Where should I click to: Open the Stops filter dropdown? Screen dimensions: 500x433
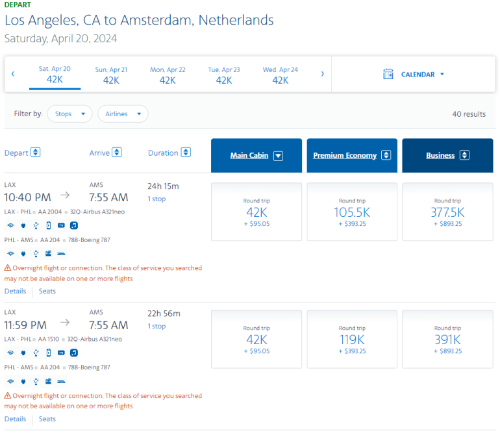(69, 114)
